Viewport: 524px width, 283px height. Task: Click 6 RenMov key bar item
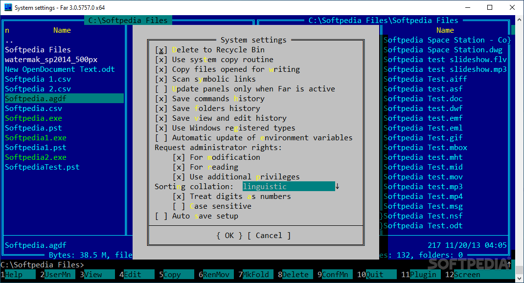pos(216,274)
